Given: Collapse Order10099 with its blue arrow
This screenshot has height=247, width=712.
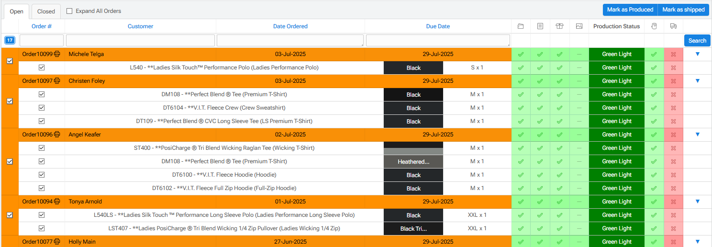Looking at the screenshot, I should [x=697, y=54].
